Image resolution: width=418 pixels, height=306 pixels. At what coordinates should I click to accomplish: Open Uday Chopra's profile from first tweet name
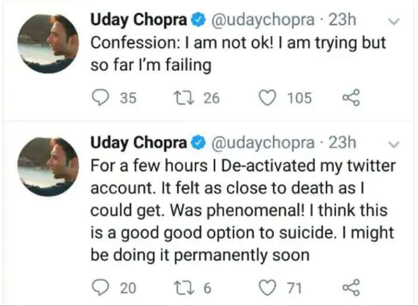tap(138, 20)
